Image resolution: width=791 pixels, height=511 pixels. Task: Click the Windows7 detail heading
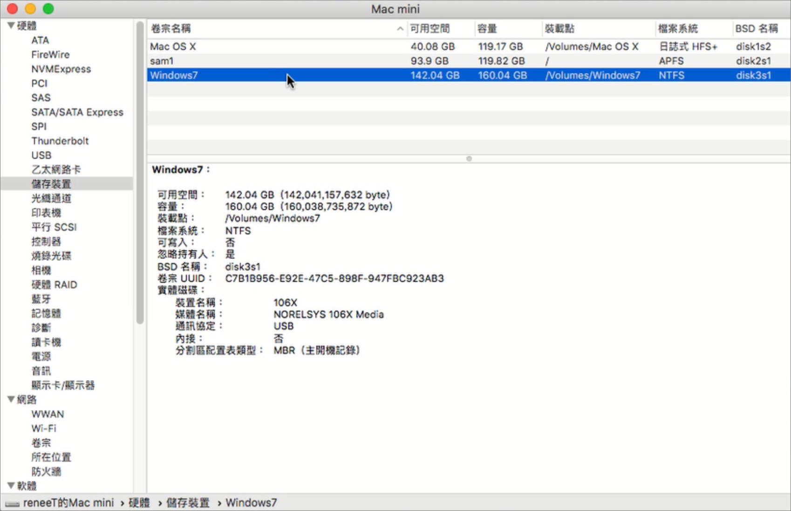(x=181, y=170)
